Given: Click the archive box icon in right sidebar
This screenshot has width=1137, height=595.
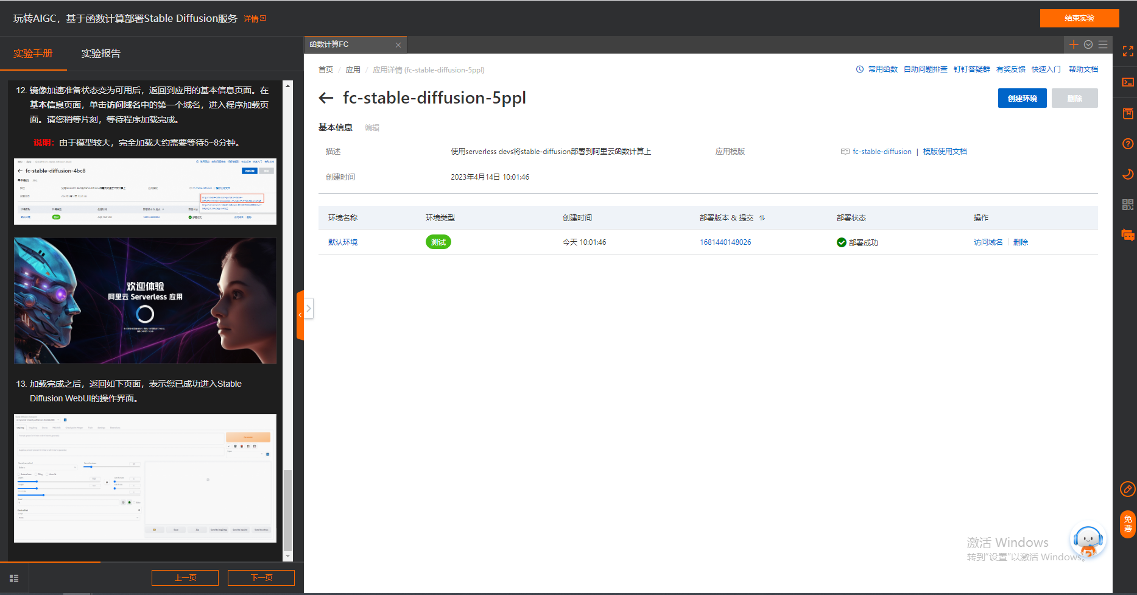Looking at the screenshot, I should [x=1128, y=113].
